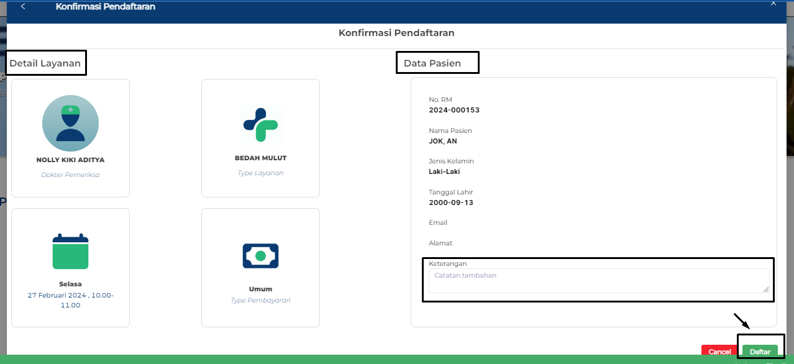This screenshot has height=364, width=794.
Task: Click the Detail Layanan heading
Action: (45, 63)
